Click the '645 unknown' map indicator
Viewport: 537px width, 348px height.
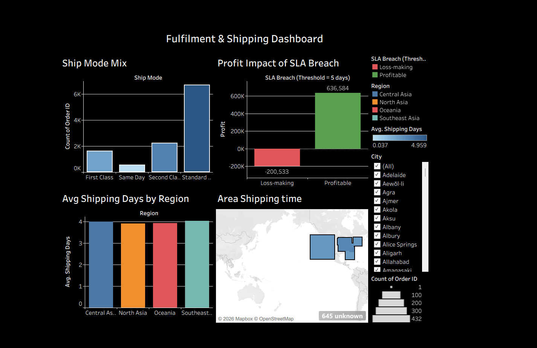342,316
